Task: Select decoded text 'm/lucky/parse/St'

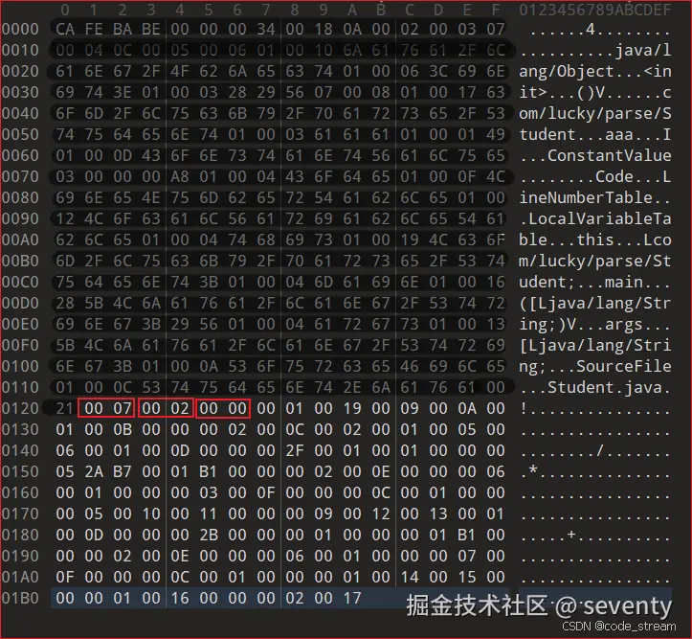Action: 595,261
